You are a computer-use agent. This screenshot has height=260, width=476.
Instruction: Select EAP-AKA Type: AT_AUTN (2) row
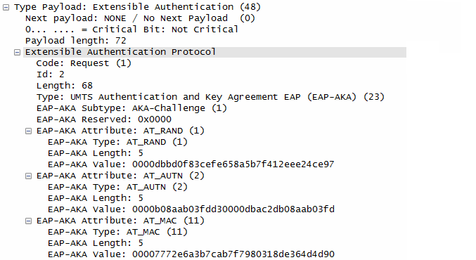pyautogui.click(x=118, y=187)
